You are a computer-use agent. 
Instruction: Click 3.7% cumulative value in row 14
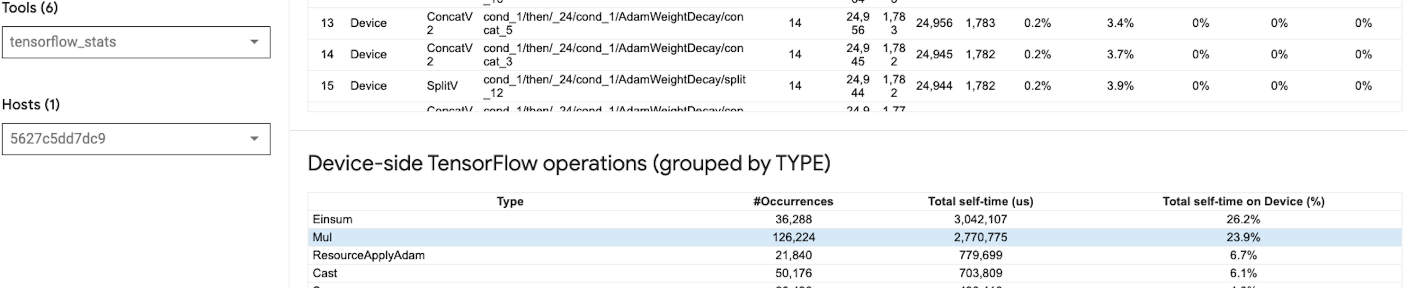click(1120, 54)
